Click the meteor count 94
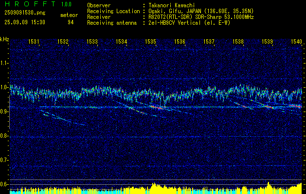Image resolution: width=306 pixels, height=194 pixels. tap(71, 22)
